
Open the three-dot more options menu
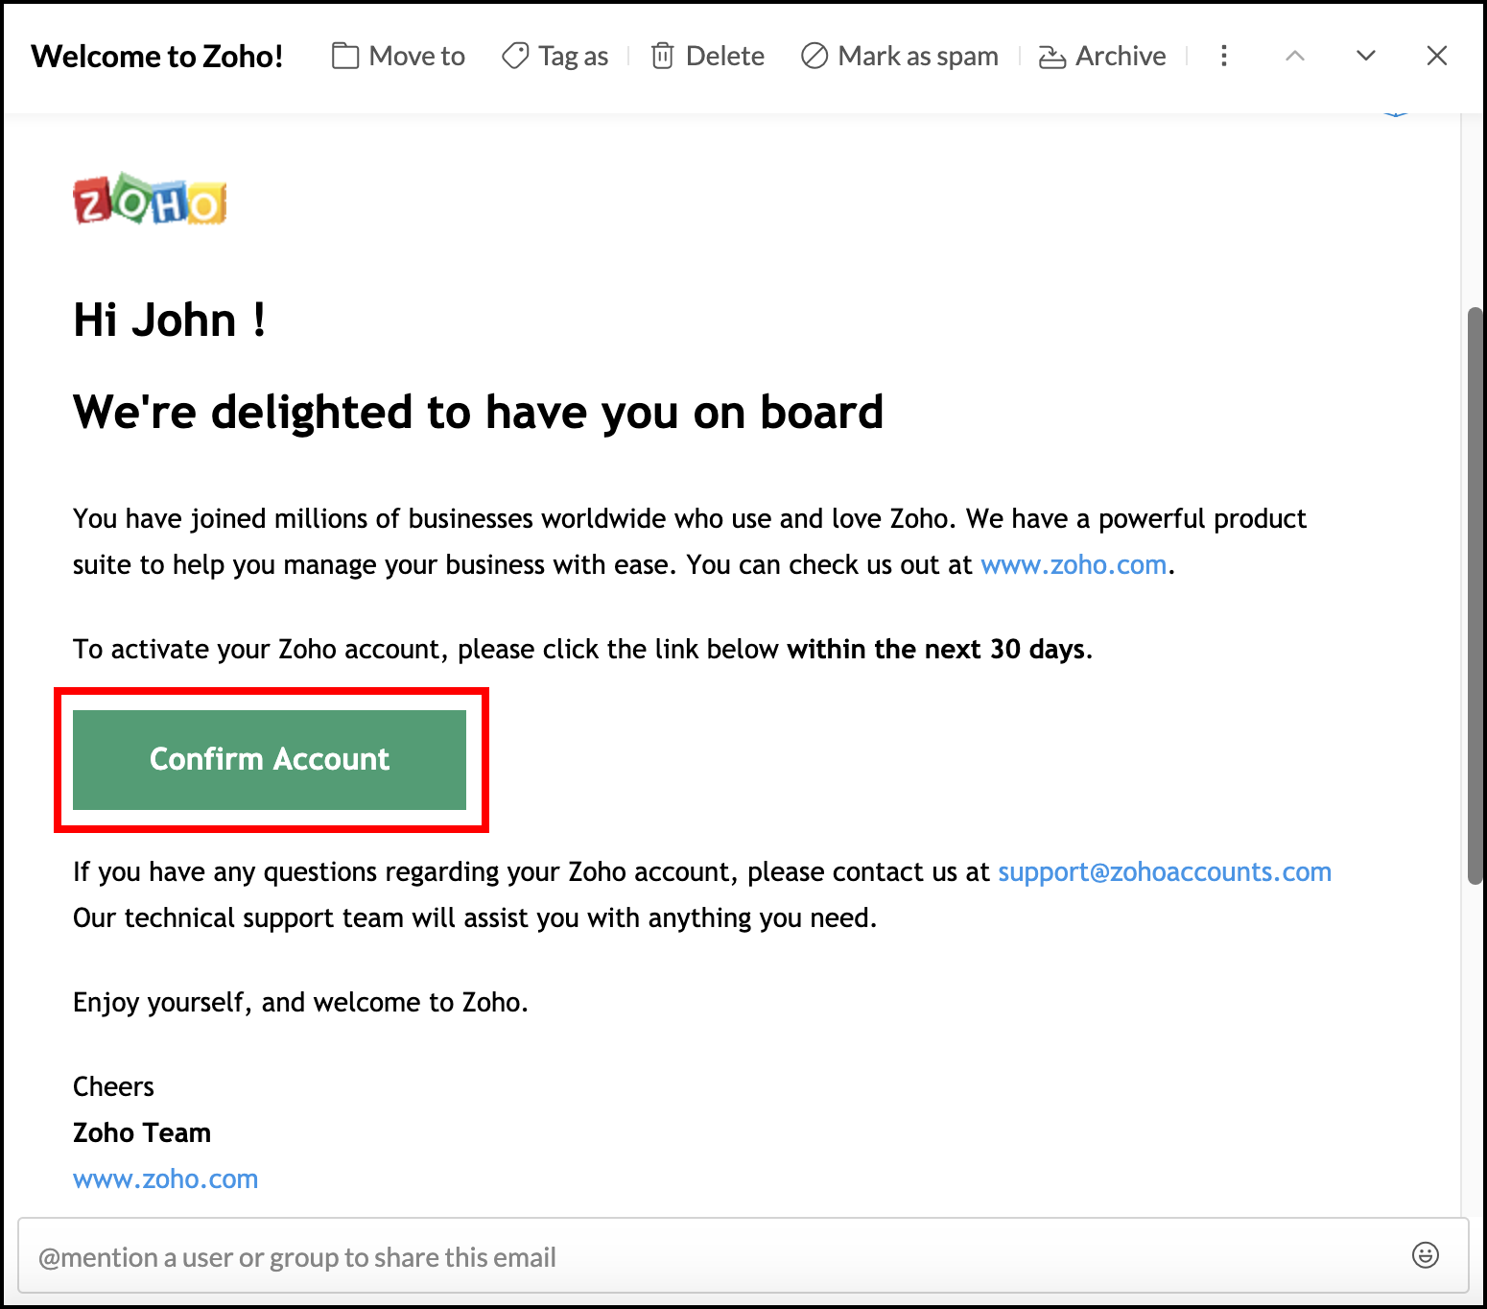coord(1223,57)
